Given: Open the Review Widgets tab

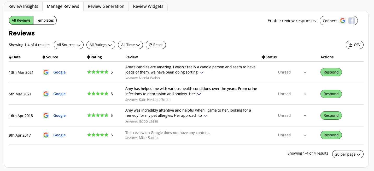Looking at the screenshot, I should coord(148,6).
